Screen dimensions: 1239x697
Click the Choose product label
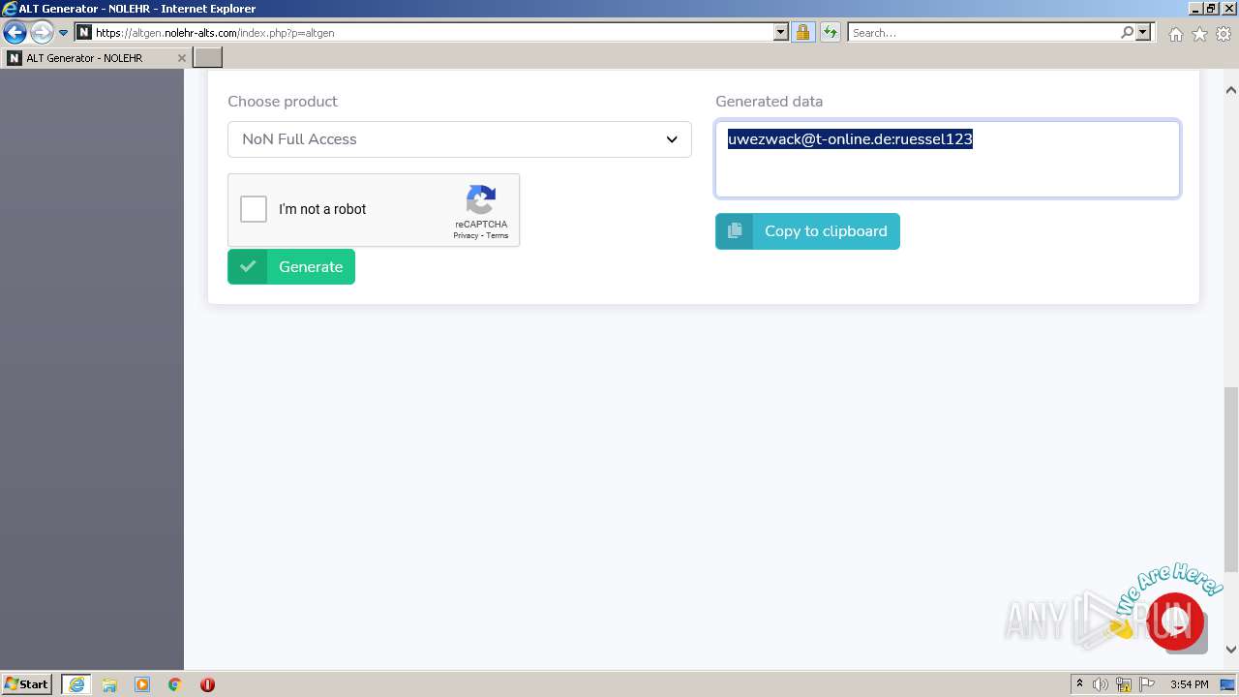point(283,102)
